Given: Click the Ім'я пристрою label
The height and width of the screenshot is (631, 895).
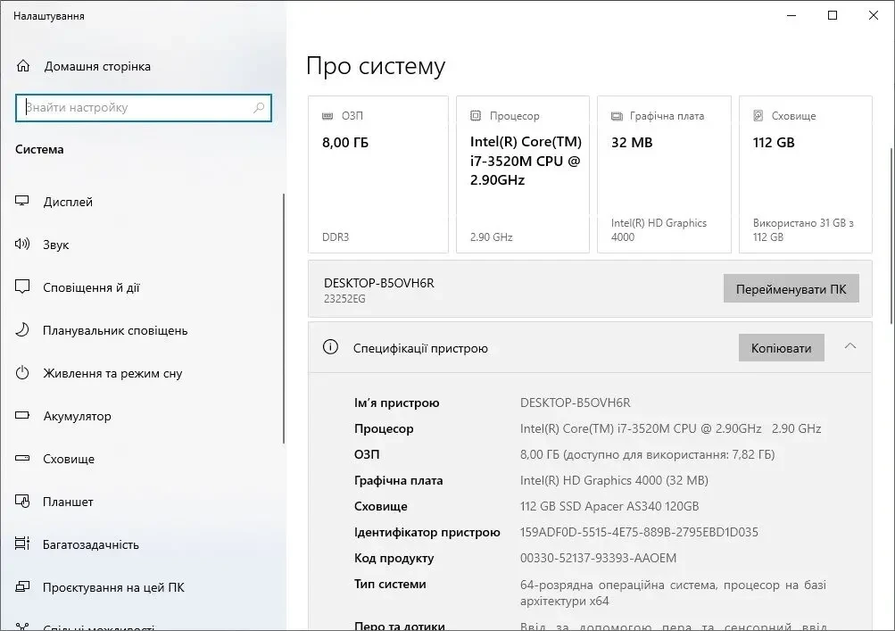Looking at the screenshot, I should (x=397, y=403).
